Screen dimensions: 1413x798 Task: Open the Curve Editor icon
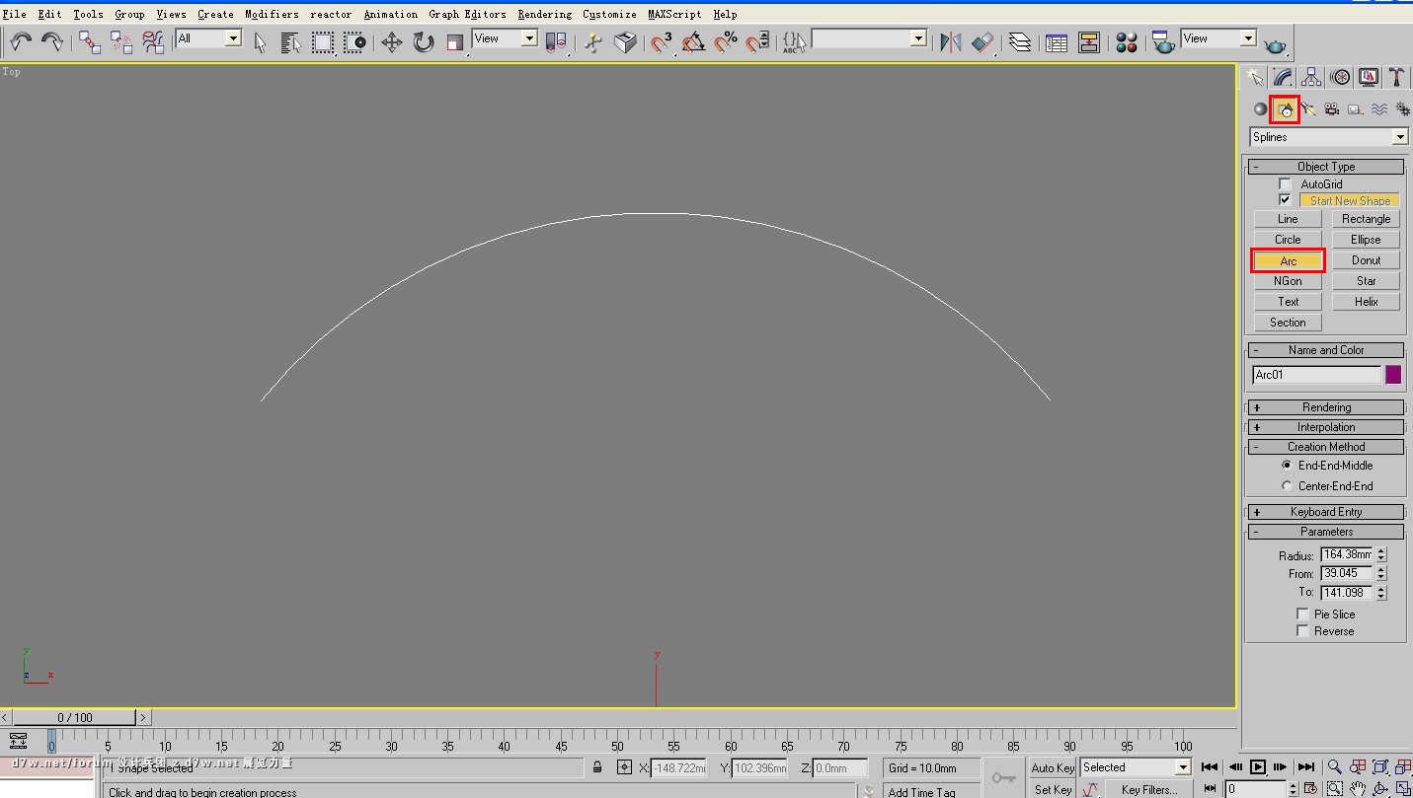click(x=1057, y=41)
